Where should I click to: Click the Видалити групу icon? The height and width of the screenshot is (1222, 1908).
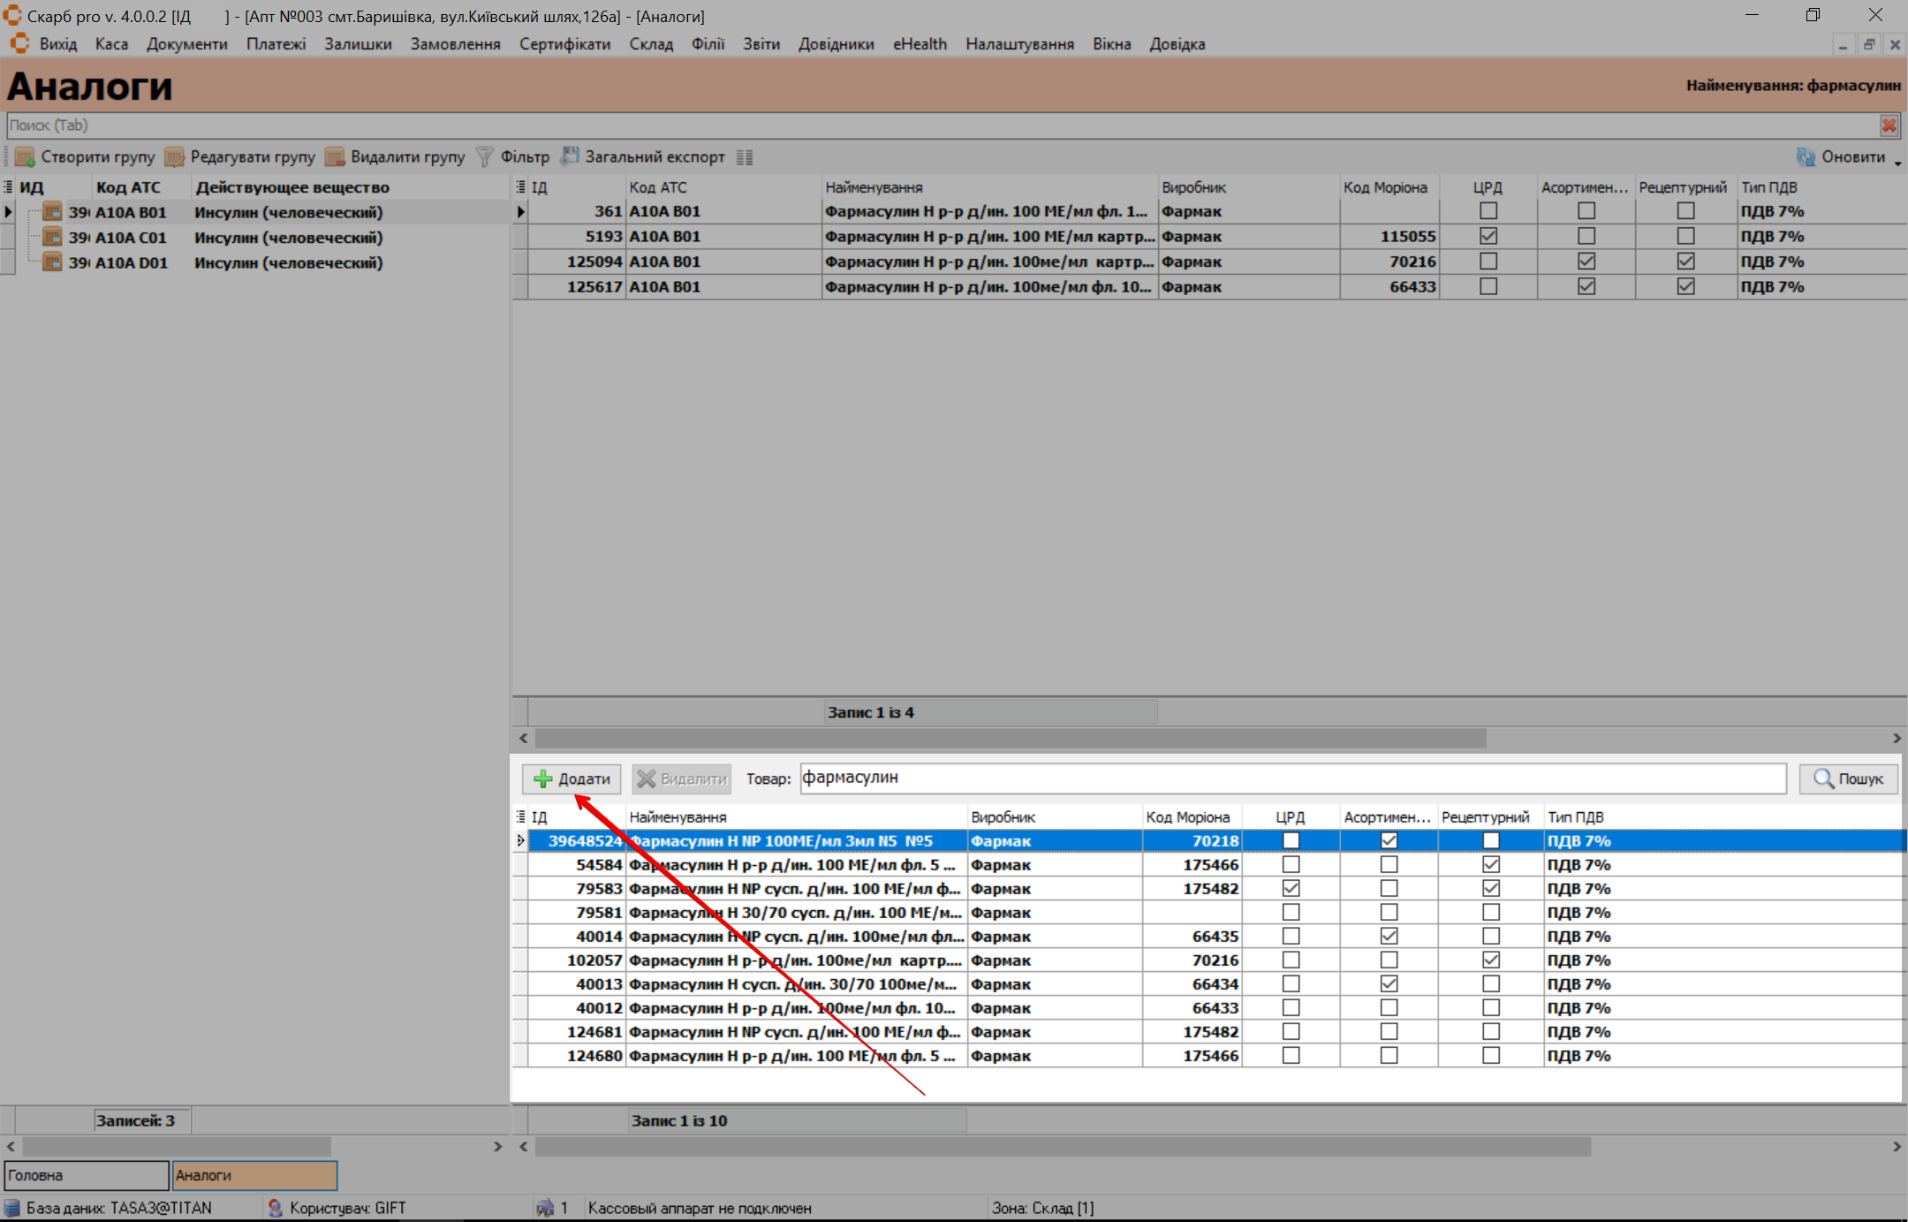coord(335,157)
